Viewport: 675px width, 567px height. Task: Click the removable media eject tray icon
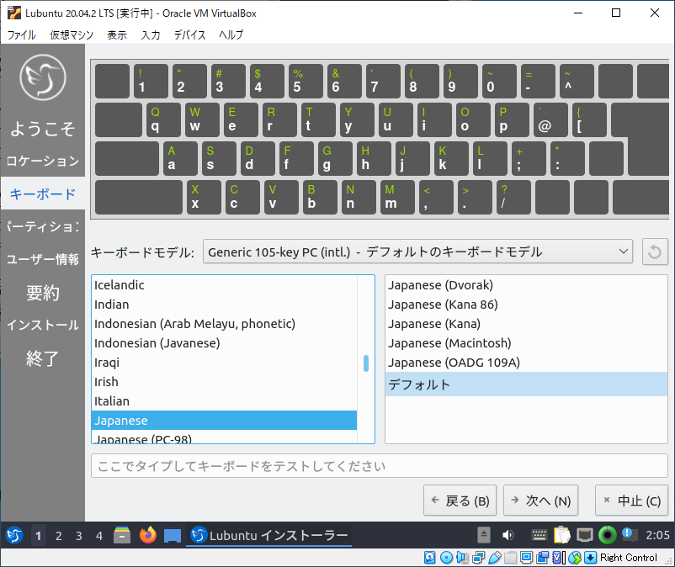click(484, 535)
